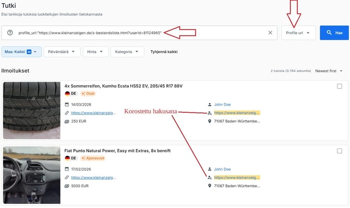Expand the Päivämäärä date filter
Viewport: 350px width, 208px height.
pyautogui.click(x=62, y=52)
